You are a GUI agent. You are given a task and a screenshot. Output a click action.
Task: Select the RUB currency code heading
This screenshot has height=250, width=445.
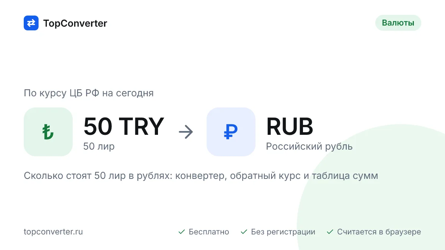point(290,127)
